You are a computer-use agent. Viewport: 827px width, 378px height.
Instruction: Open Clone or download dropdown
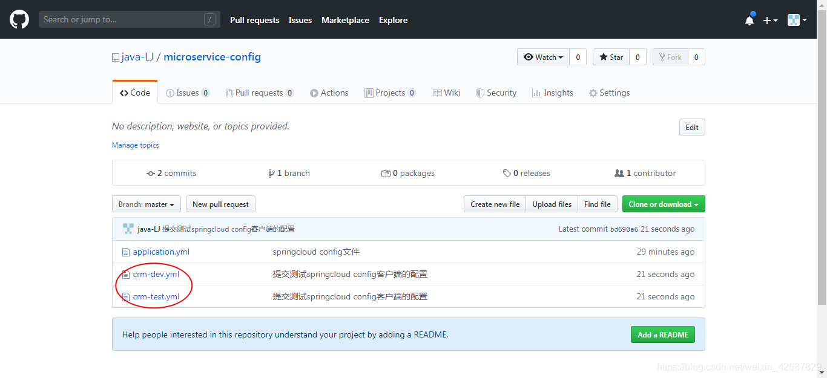pyautogui.click(x=664, y=204)
